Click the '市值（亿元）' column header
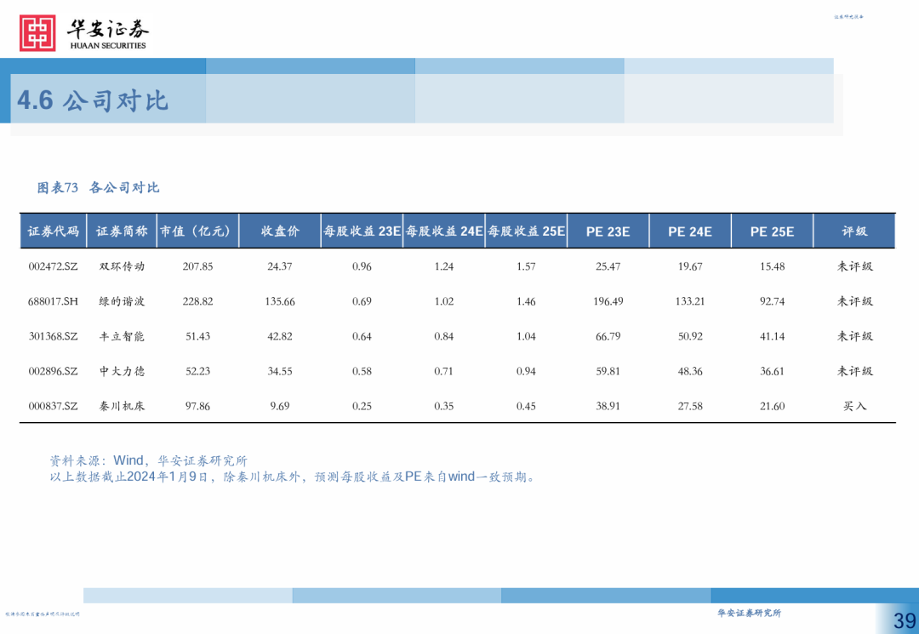The image size is (919, 634). point(197,231)
